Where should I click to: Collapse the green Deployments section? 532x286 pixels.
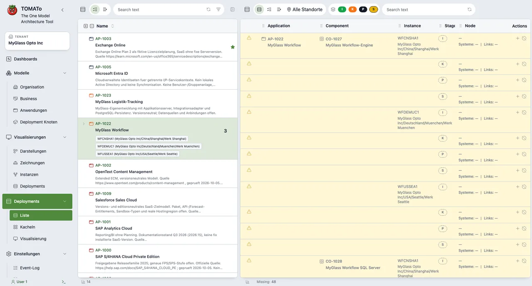pyautogui.click(x=64, y=202)
